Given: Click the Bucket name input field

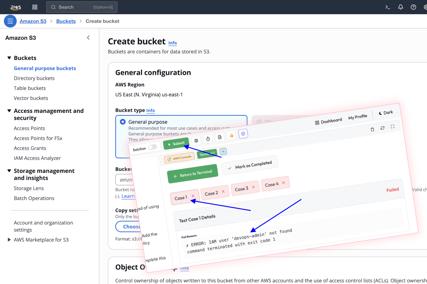Looking at the screenshot, I should (125, 180).
